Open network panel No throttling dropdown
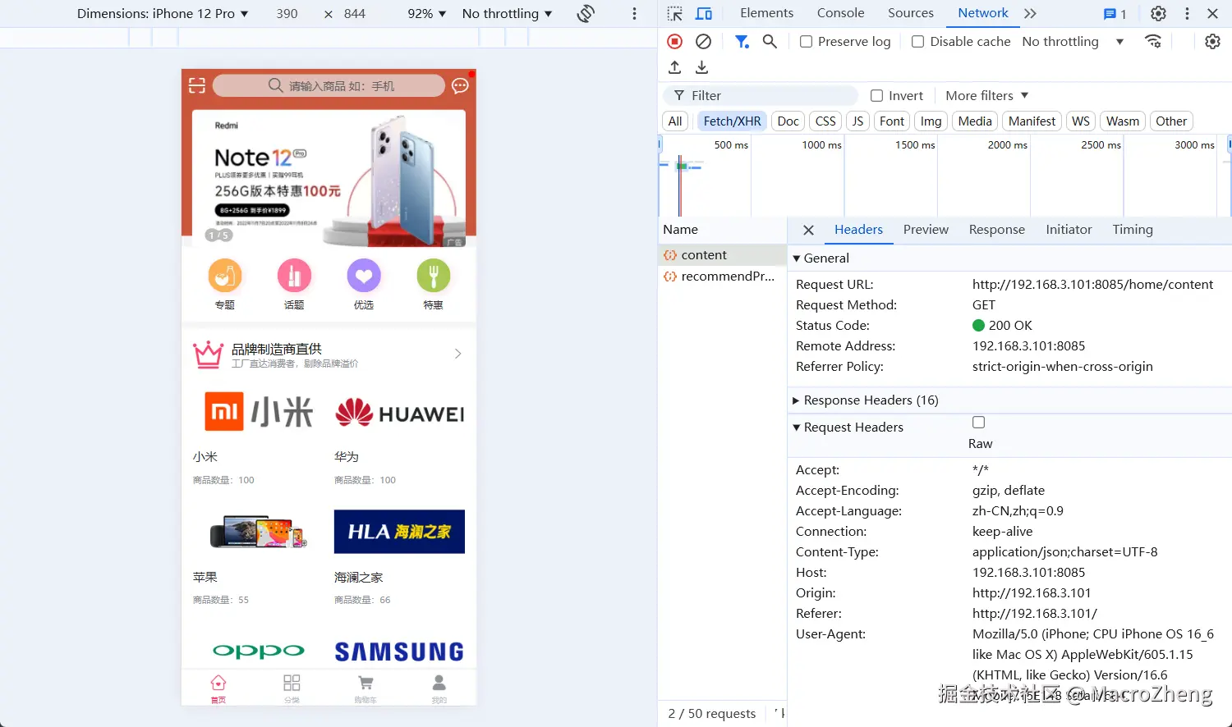The height and width of the screenshot is (727, 1232). pyautogui.click(x=1073, y=42)
